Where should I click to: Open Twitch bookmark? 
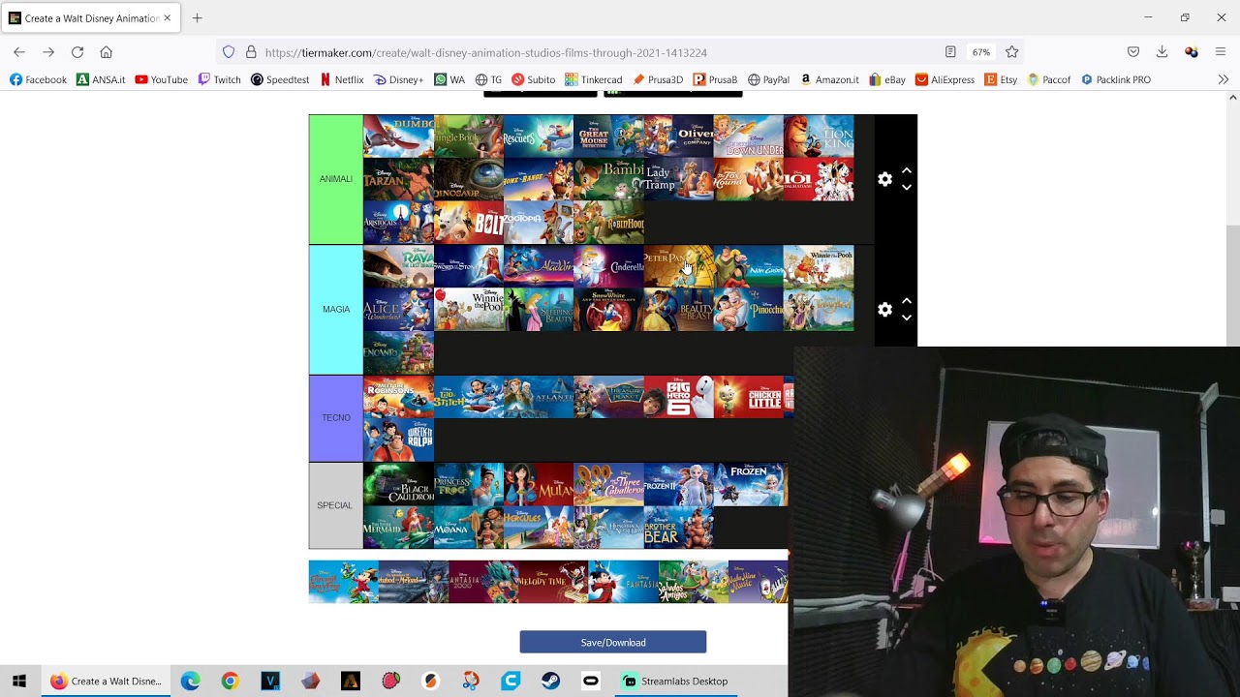(219, 79)
